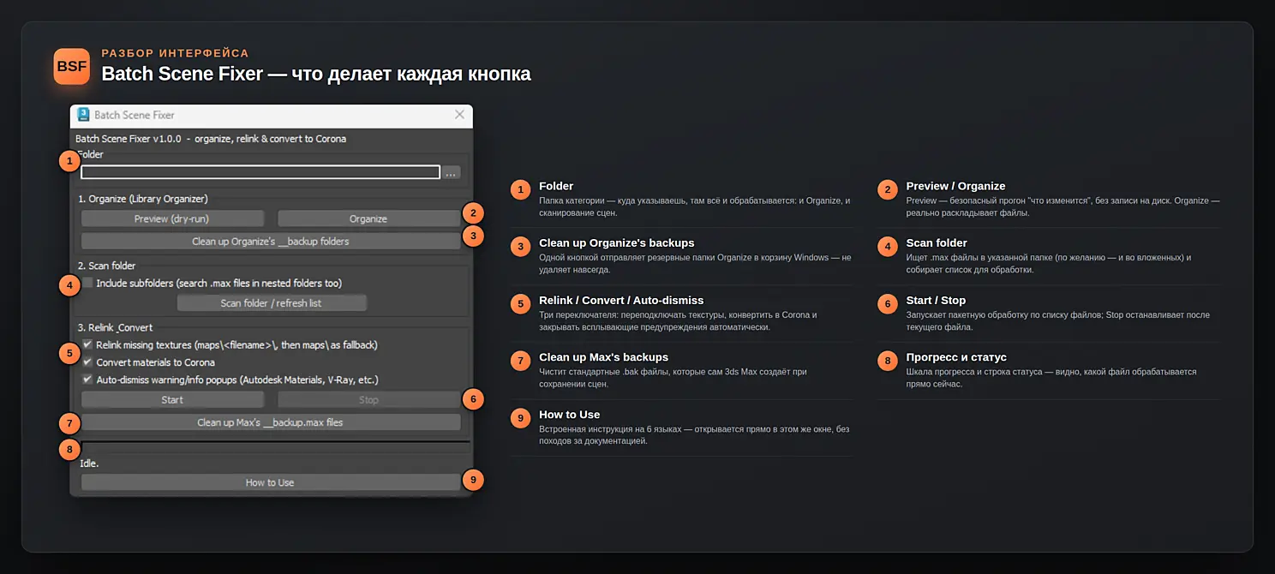Click the 3ds Max icon in the dialog title bar
Viewport: 1275px width, 574px height.
(83, 115)
